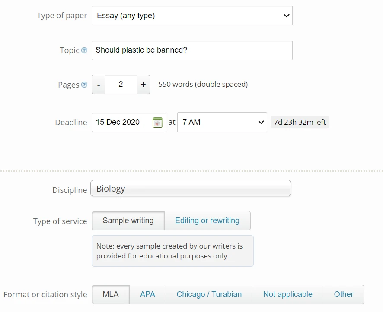Choose Chicago / Turabian citation style
This screenshot has height=312, width=383.
click(209, 294)
